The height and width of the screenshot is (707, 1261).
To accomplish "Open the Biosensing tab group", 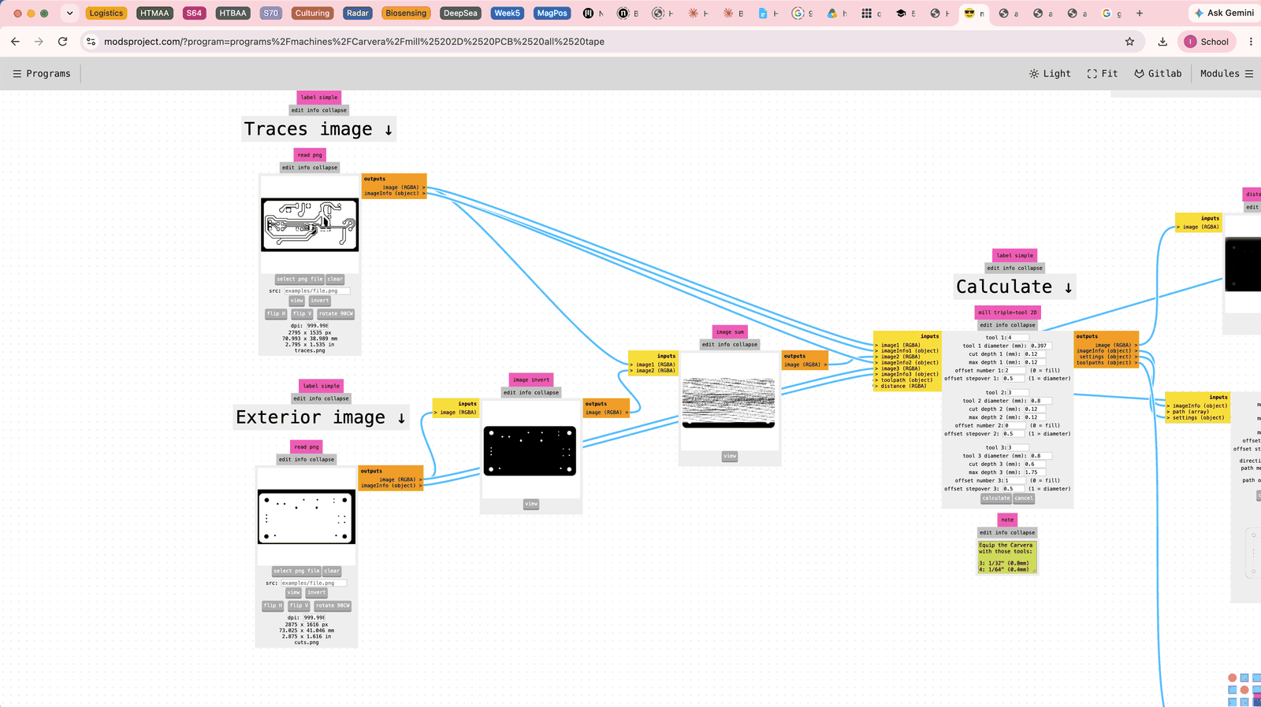I will coord(406,13).
